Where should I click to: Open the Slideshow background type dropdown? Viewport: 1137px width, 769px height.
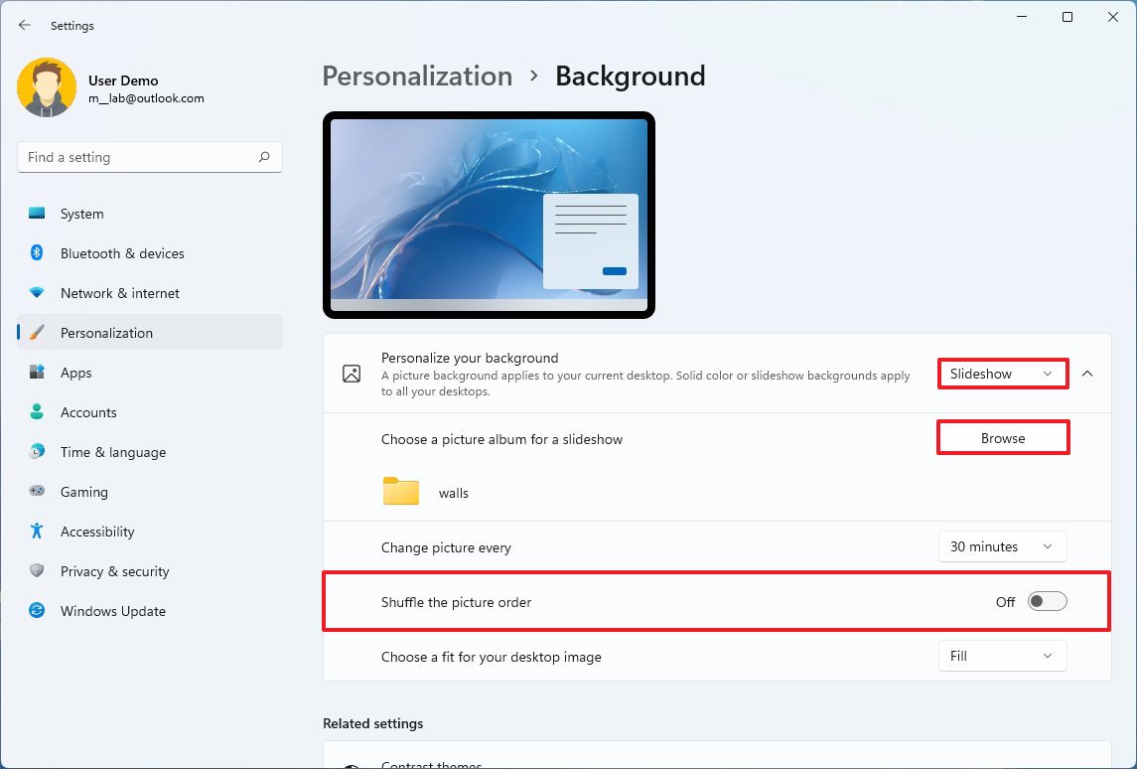click(1002, 374)
